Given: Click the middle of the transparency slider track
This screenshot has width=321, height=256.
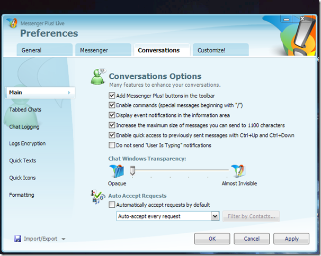Looking at the screenshot, I should point(180,170).
